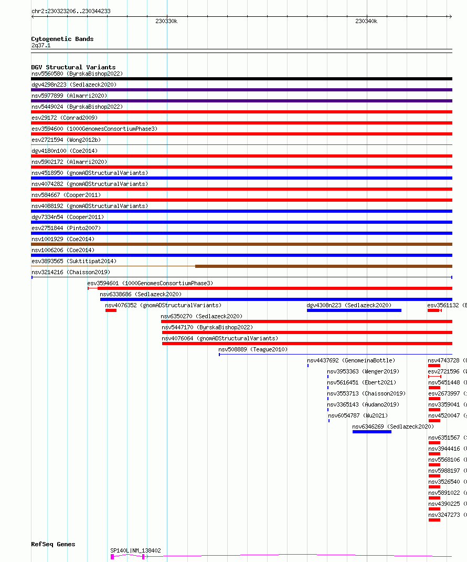This screenshot has width=467, height=562.
Task: Click nsv6346269 (Sedlazeck2020) label
Action: pyautogui.click(x=393, y=427)
